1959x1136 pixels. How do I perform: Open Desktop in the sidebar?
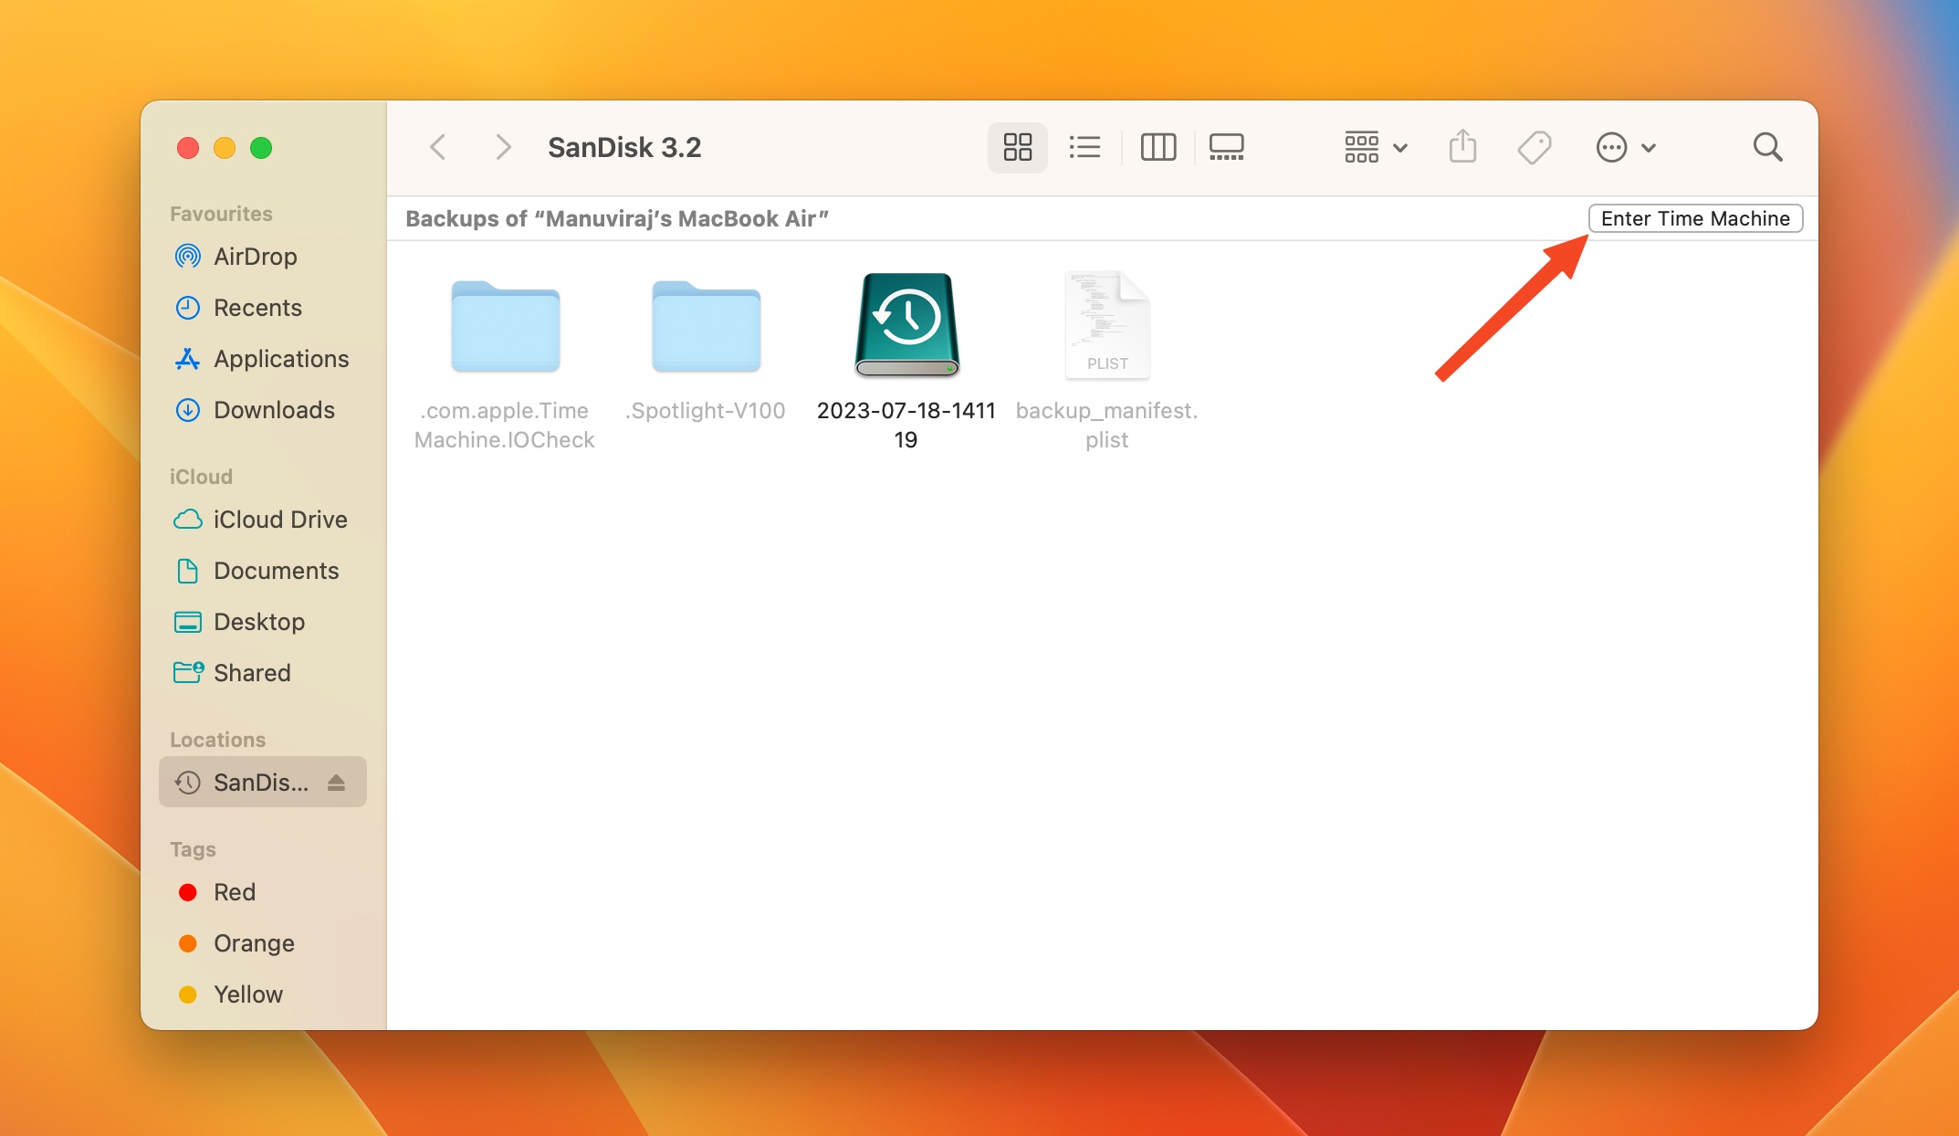[x=263, y=622]
